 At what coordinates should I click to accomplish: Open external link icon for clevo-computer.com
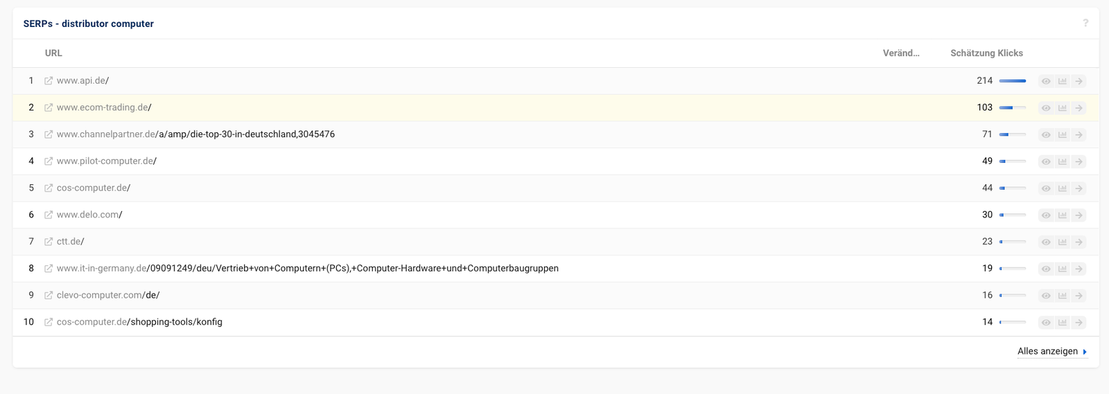pos(49,296)
